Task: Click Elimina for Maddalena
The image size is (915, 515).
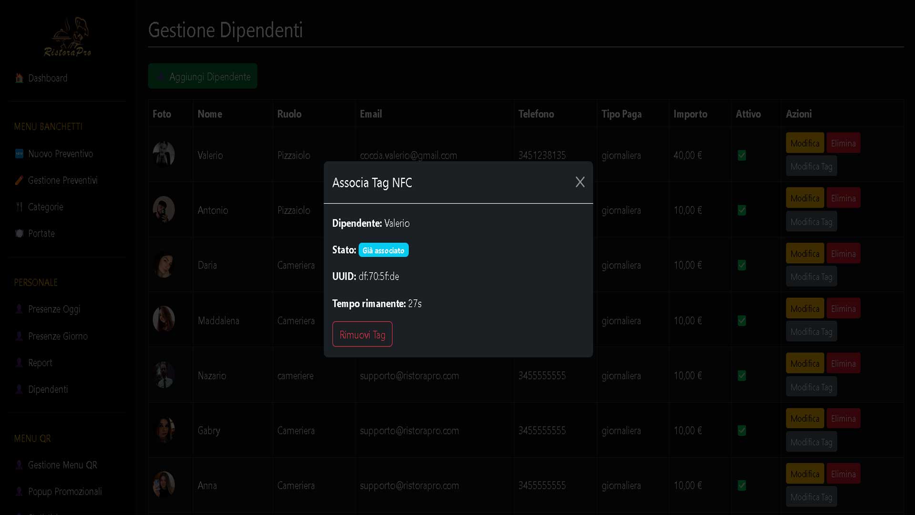Action: click(843, 309)
